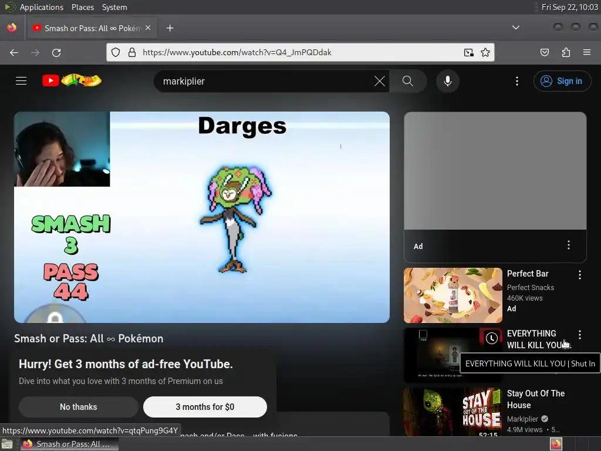Viewport: 601px width, 451px height.
Task: Focus the search field containing markiplier
Action: click(x=265, y=81)
